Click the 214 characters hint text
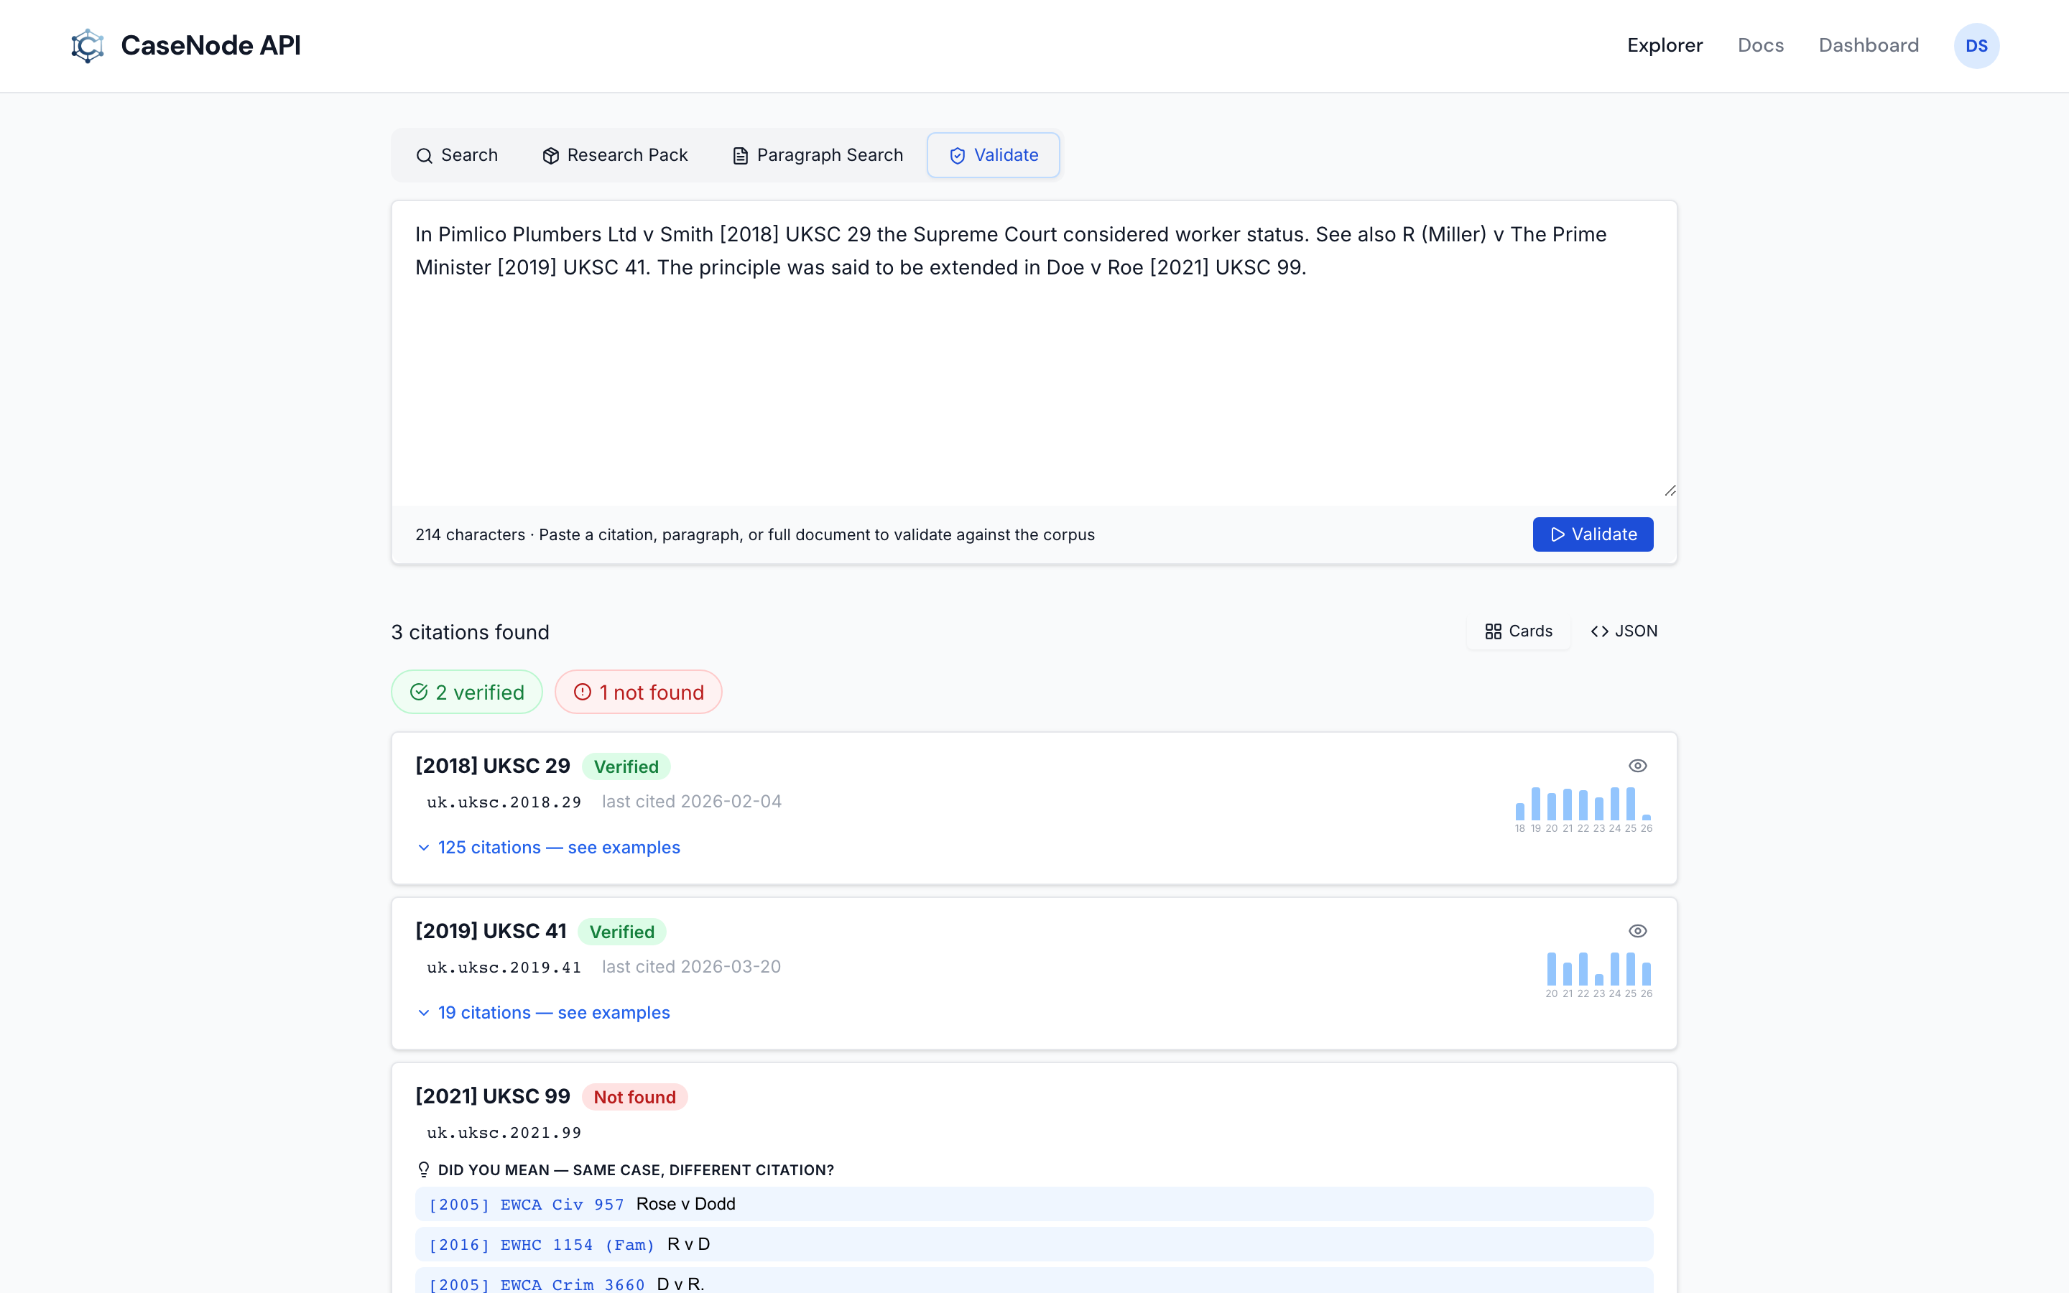Viewport: 2069px width, 1293px height. (755, 534)
